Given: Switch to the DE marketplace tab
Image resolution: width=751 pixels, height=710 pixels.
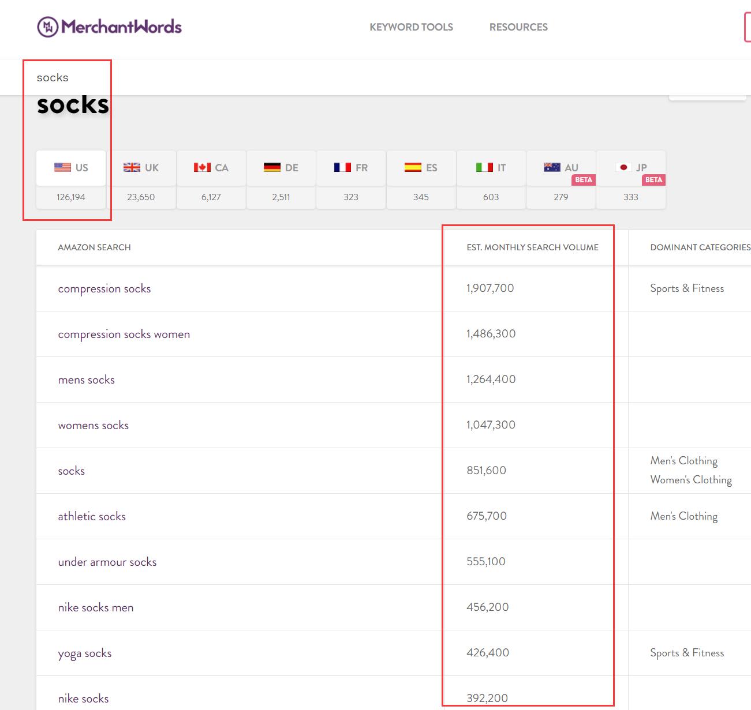Looking at the screenshot, I should click(281, 168).
